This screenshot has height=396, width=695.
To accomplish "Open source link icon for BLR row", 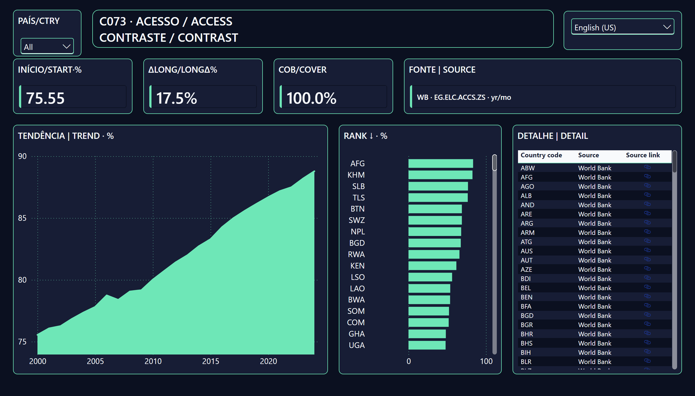I will pos(647,362).
